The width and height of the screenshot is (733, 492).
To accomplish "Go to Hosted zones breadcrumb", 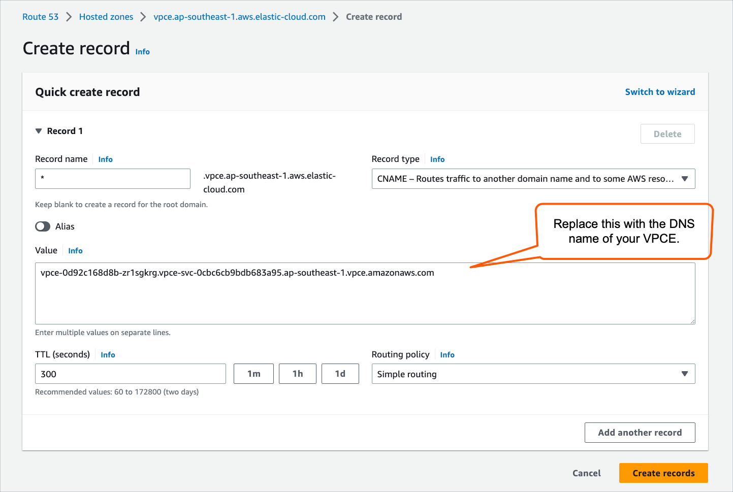I will (106, 17).
